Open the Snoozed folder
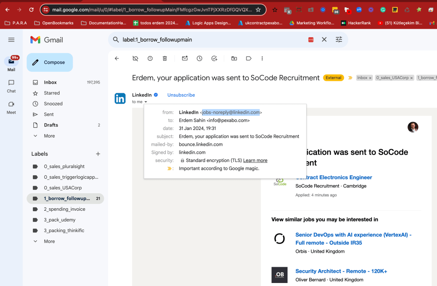437x286 pixels. (x=65, y=103)
